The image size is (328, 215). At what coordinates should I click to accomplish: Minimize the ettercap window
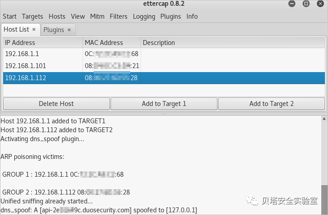click(x=292, y=4)
